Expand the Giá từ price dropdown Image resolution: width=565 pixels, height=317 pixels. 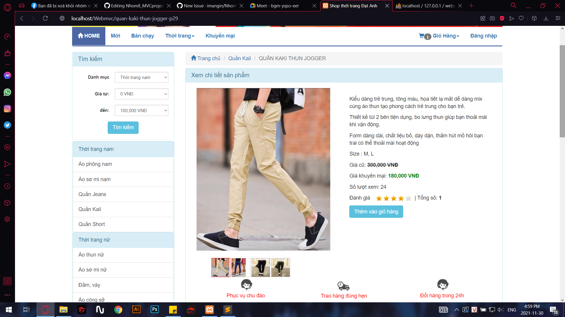(x=142, y=94)
